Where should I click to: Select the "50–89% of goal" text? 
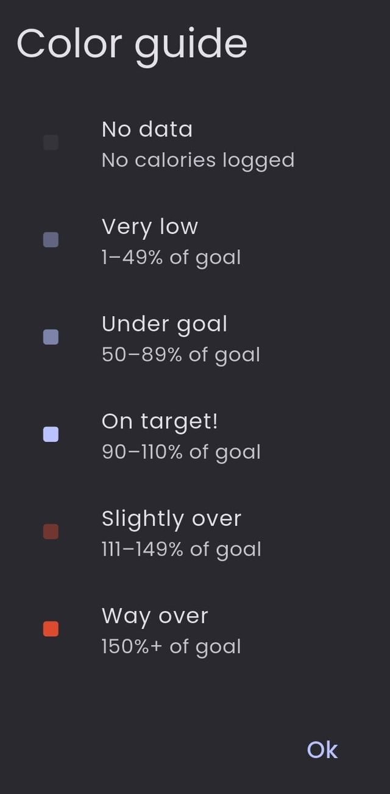181,355
